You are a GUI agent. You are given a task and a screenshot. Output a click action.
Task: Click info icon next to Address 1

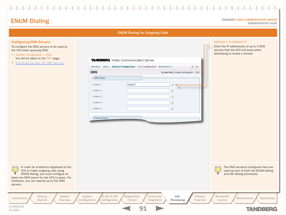pos(172,85)
